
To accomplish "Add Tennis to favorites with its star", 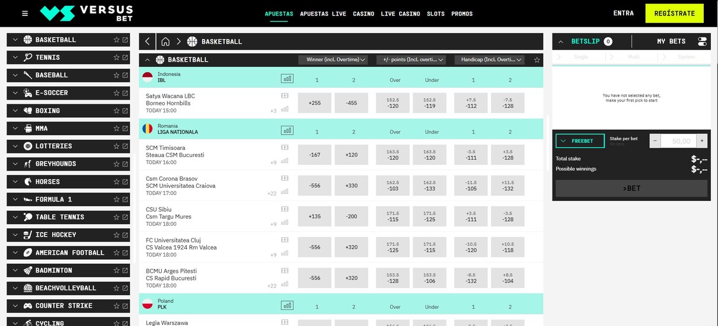I will [x=116, y=57].
